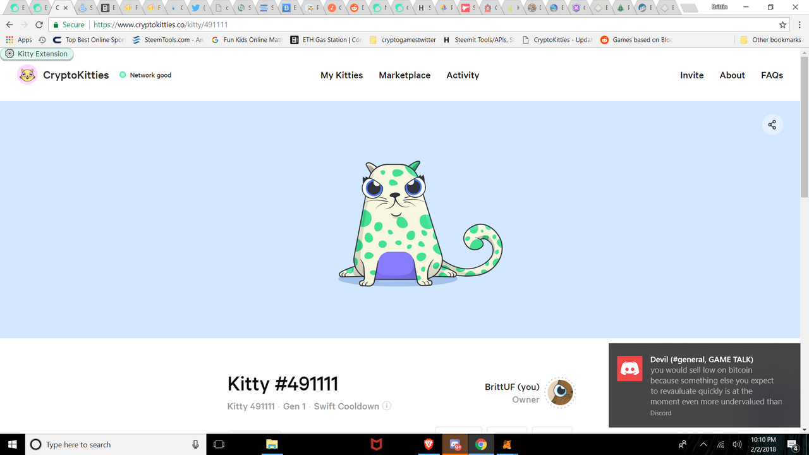The height and width of the screenshot is (455, 809).
Task: Open File Explorer from taskbar
Action: [x=272, y=444]
